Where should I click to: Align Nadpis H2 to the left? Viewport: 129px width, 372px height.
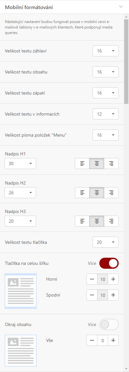[x=82, y=193]
